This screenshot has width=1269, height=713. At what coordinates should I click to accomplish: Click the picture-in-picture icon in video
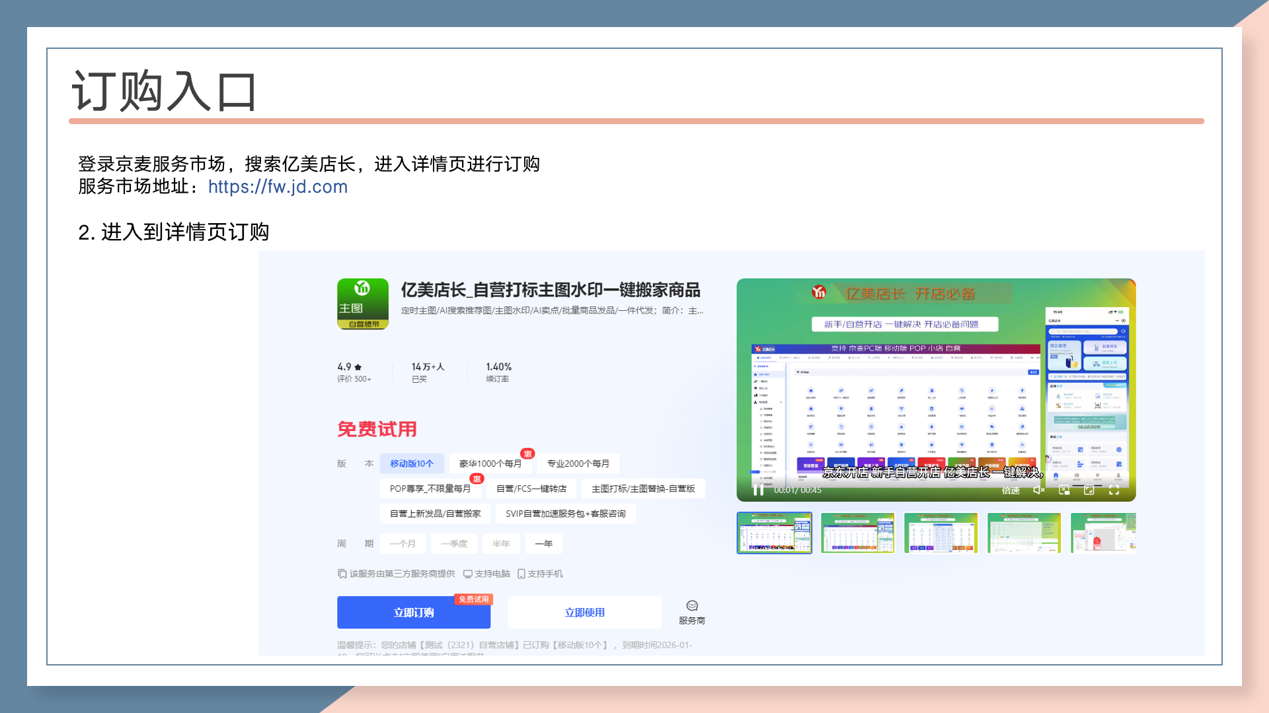(1064, 490)
